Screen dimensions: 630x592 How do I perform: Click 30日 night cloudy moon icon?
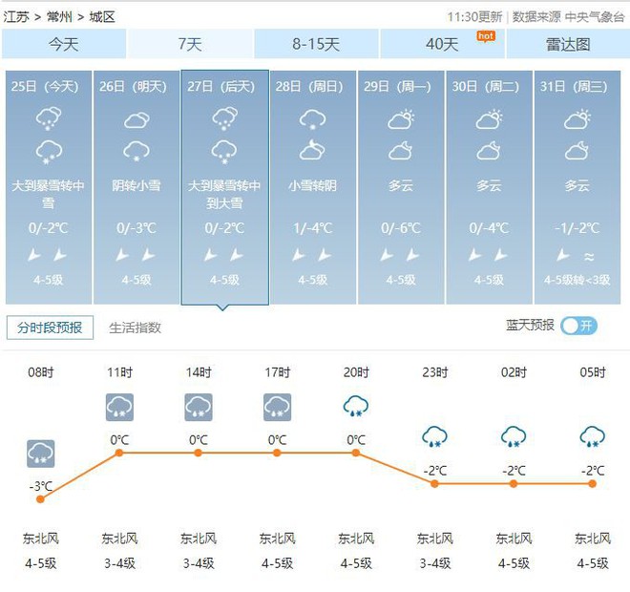click(489, 150)
